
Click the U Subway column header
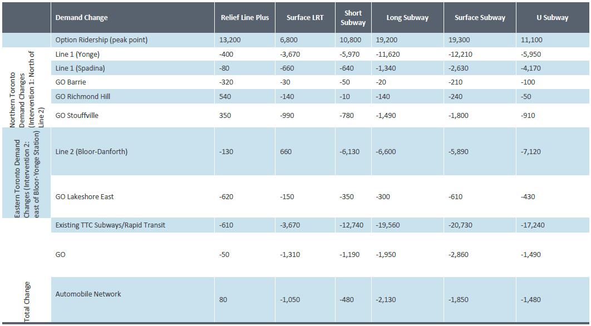tap(552, 18)
